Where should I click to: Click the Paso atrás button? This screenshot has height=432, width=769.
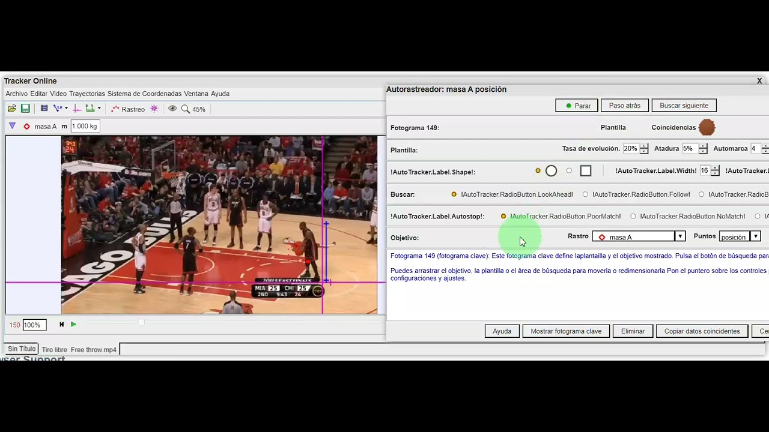click(625, 106)
